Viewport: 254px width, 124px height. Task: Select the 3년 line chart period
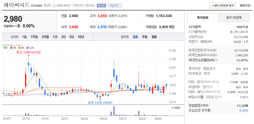click(63, 37)
